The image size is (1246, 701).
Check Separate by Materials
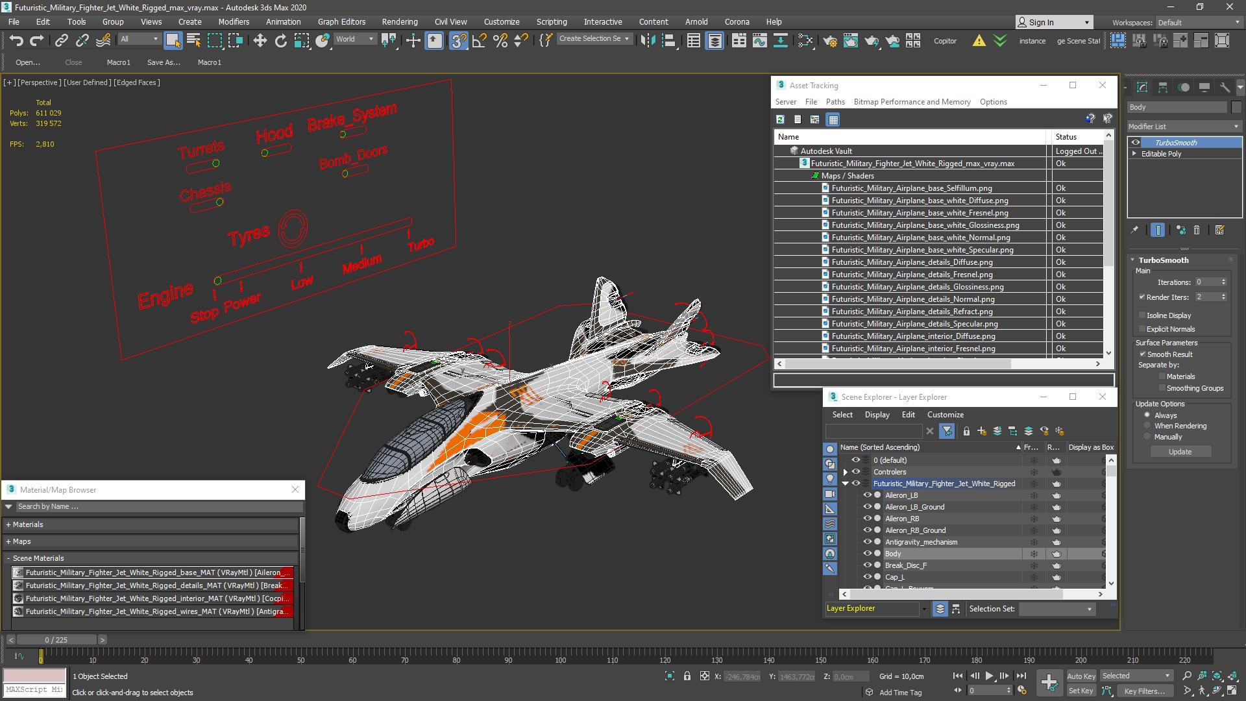pos(1162,376)
